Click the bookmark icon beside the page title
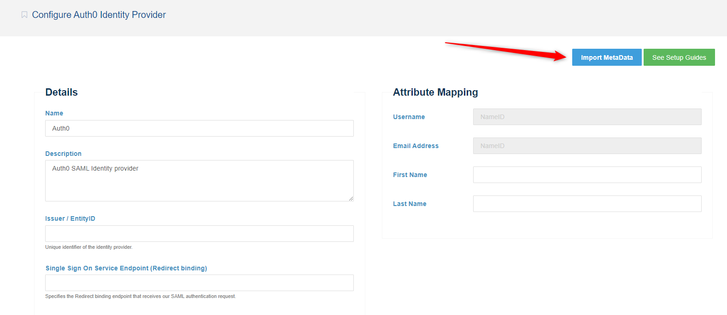Viewport: 727px width, 315px height. pyautogui.click(x=24, y=15)
